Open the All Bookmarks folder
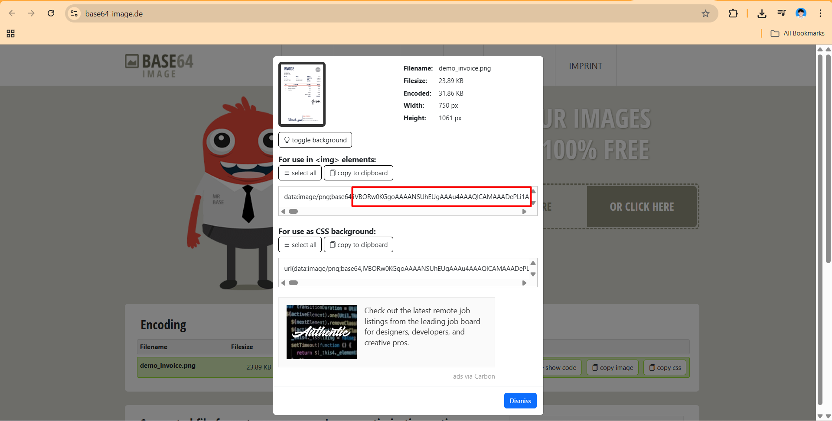This screenshot has width=832, height=421. pyautogui.click(x=798, y=33)
